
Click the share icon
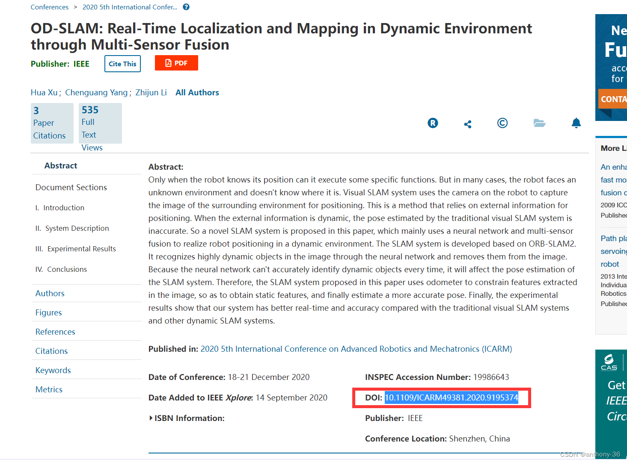coord(468,124)
